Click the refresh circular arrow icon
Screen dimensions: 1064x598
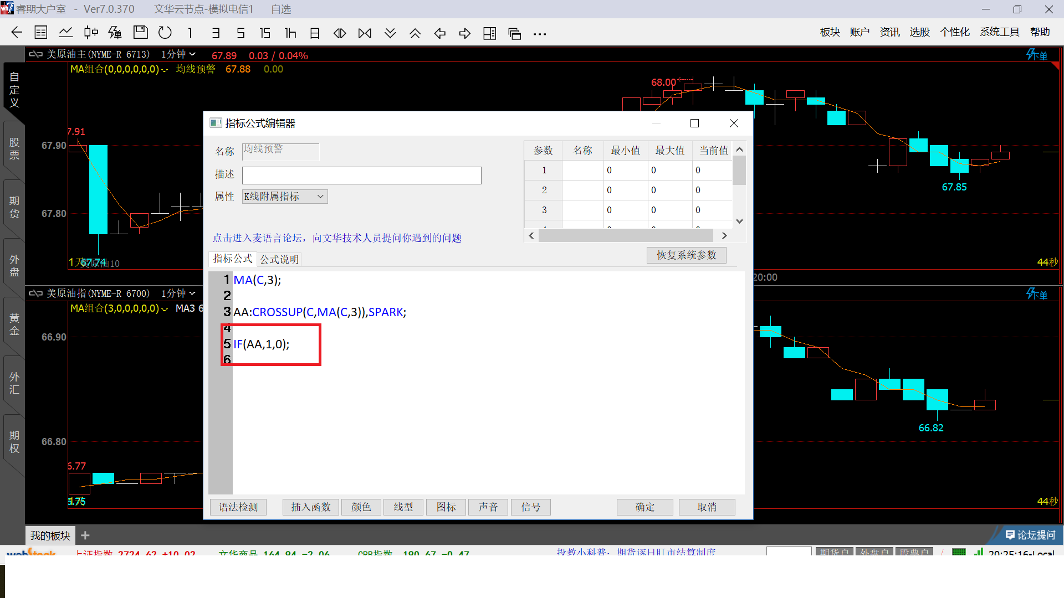pos(165,33)
